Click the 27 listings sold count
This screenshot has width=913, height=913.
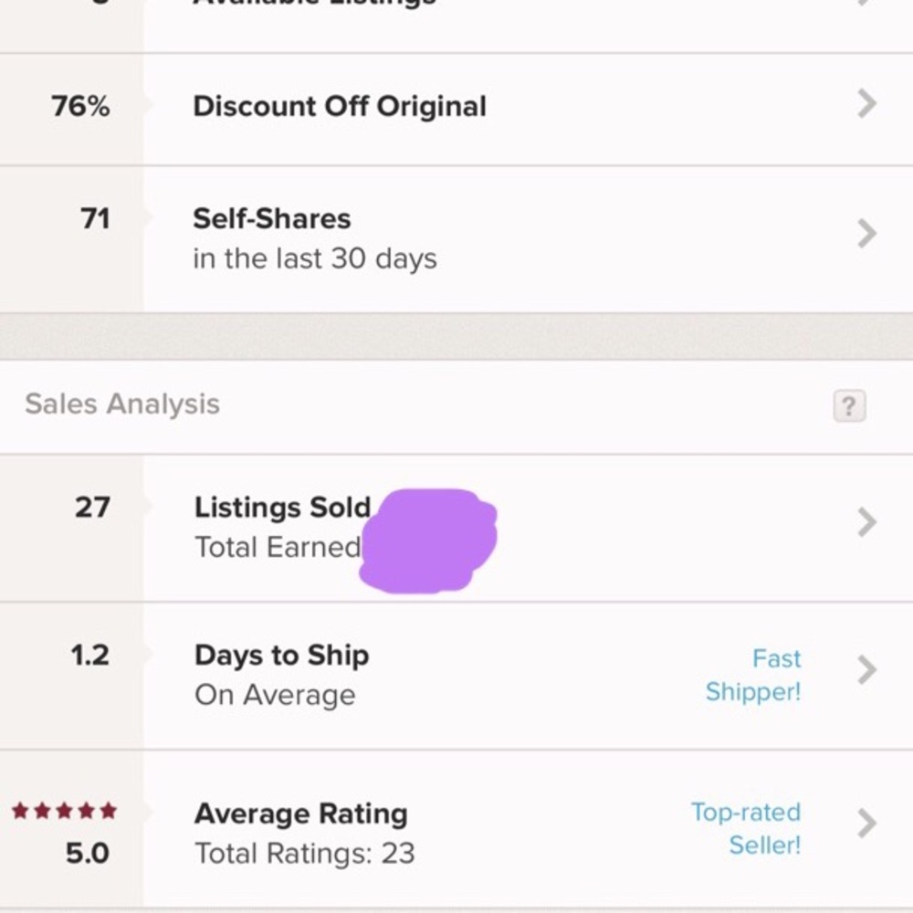click(x=92, y=508)
